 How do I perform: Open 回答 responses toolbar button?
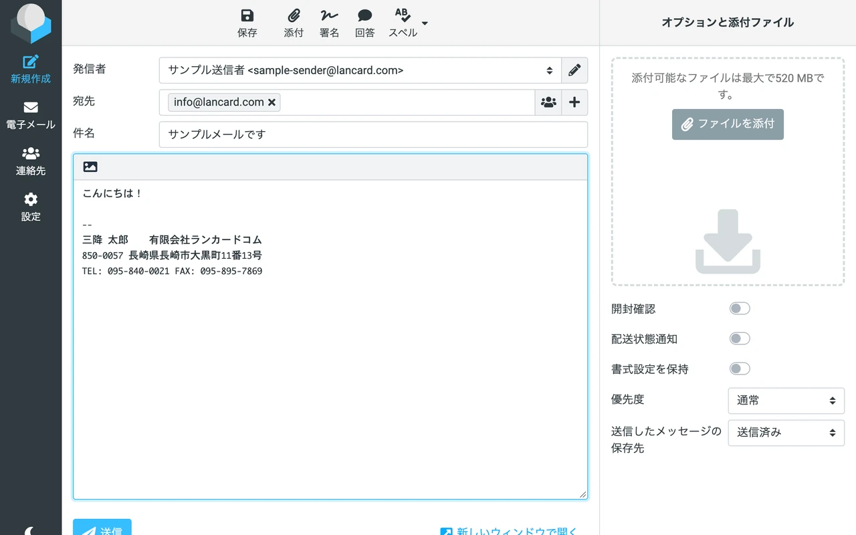[364, 23]
